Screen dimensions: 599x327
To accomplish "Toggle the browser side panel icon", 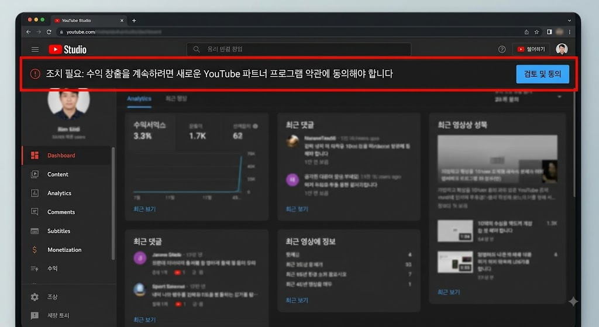I will 549,32.
